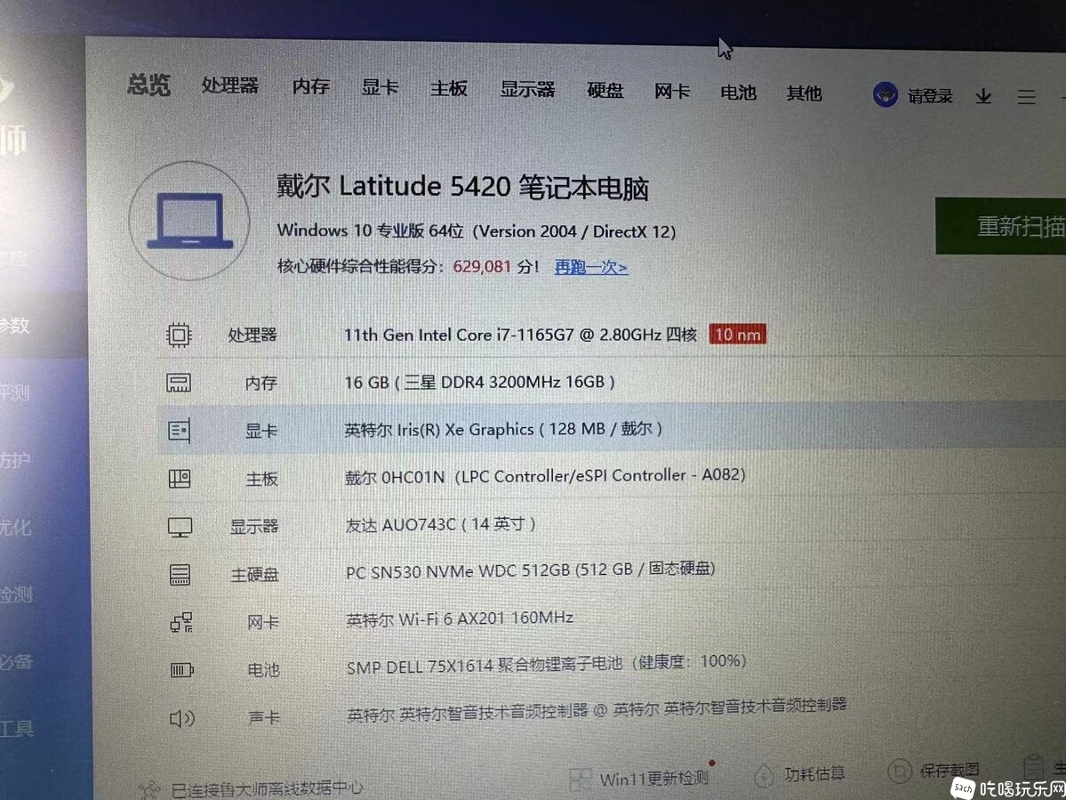Switch to the 内存 tab
Viewport: 1066px width, 800px height.
[x=310, y=86]
